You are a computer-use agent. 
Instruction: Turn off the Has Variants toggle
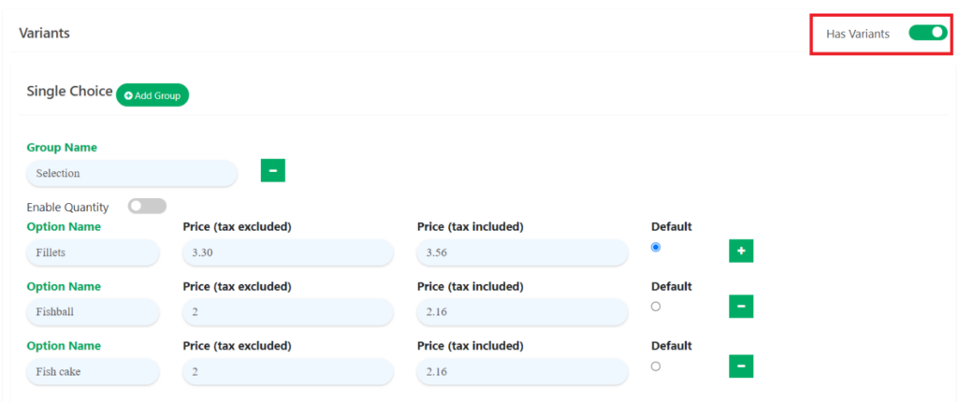click(927, 33)
